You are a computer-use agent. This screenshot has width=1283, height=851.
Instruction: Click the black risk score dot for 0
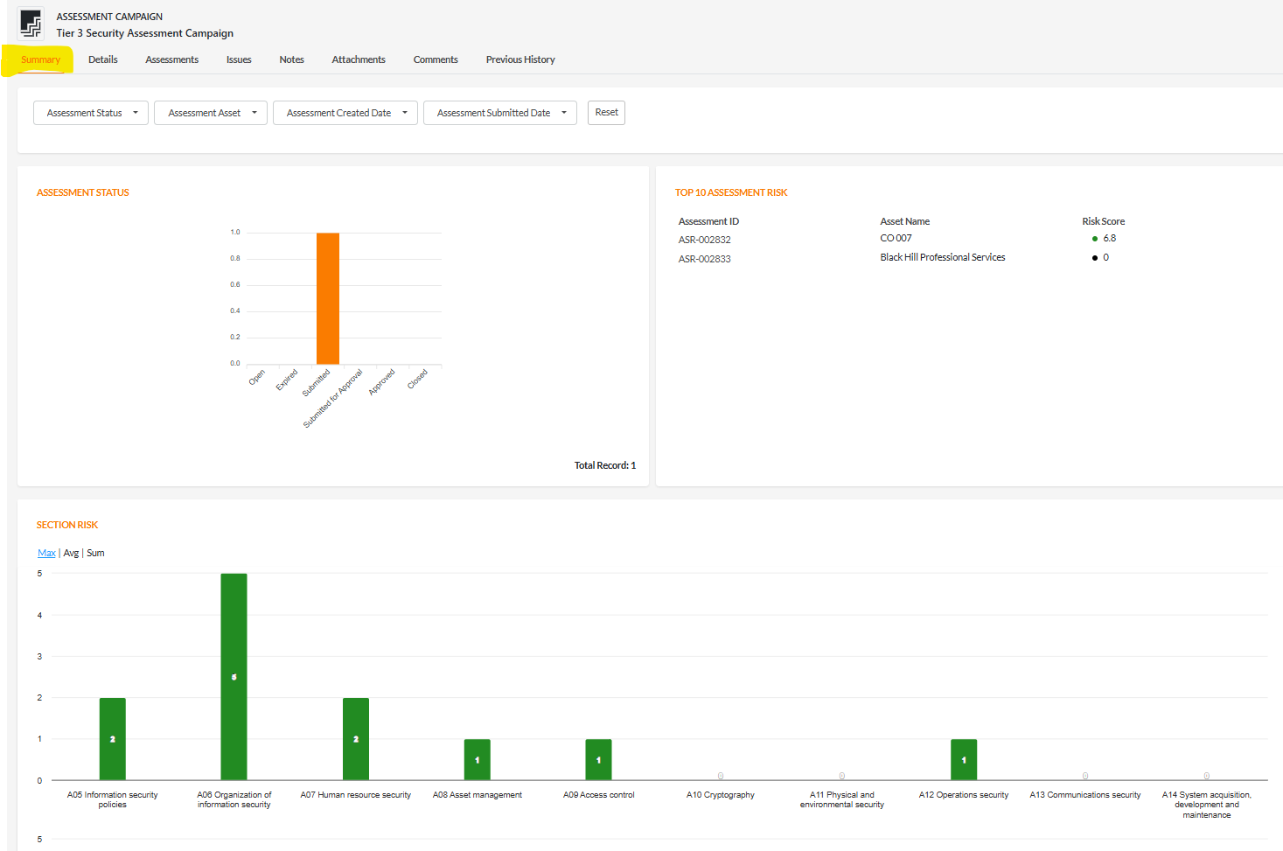[1094, 258]
